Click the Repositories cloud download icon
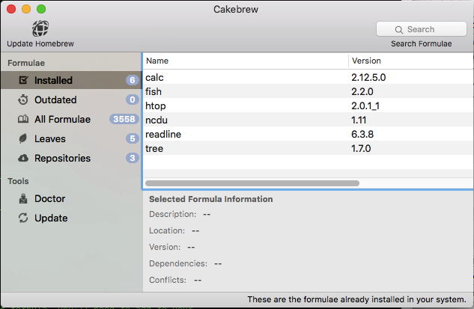 (23, 158)
